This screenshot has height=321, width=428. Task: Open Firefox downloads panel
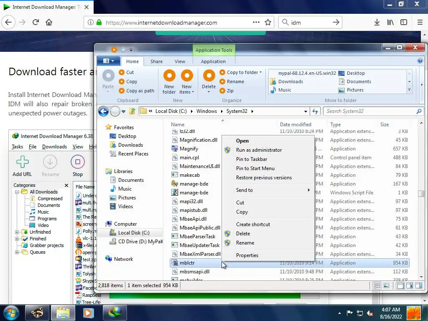click(377, 22)
